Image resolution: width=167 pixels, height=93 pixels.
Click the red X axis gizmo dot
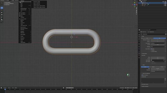pyautogui.click(x=137, y=5)
